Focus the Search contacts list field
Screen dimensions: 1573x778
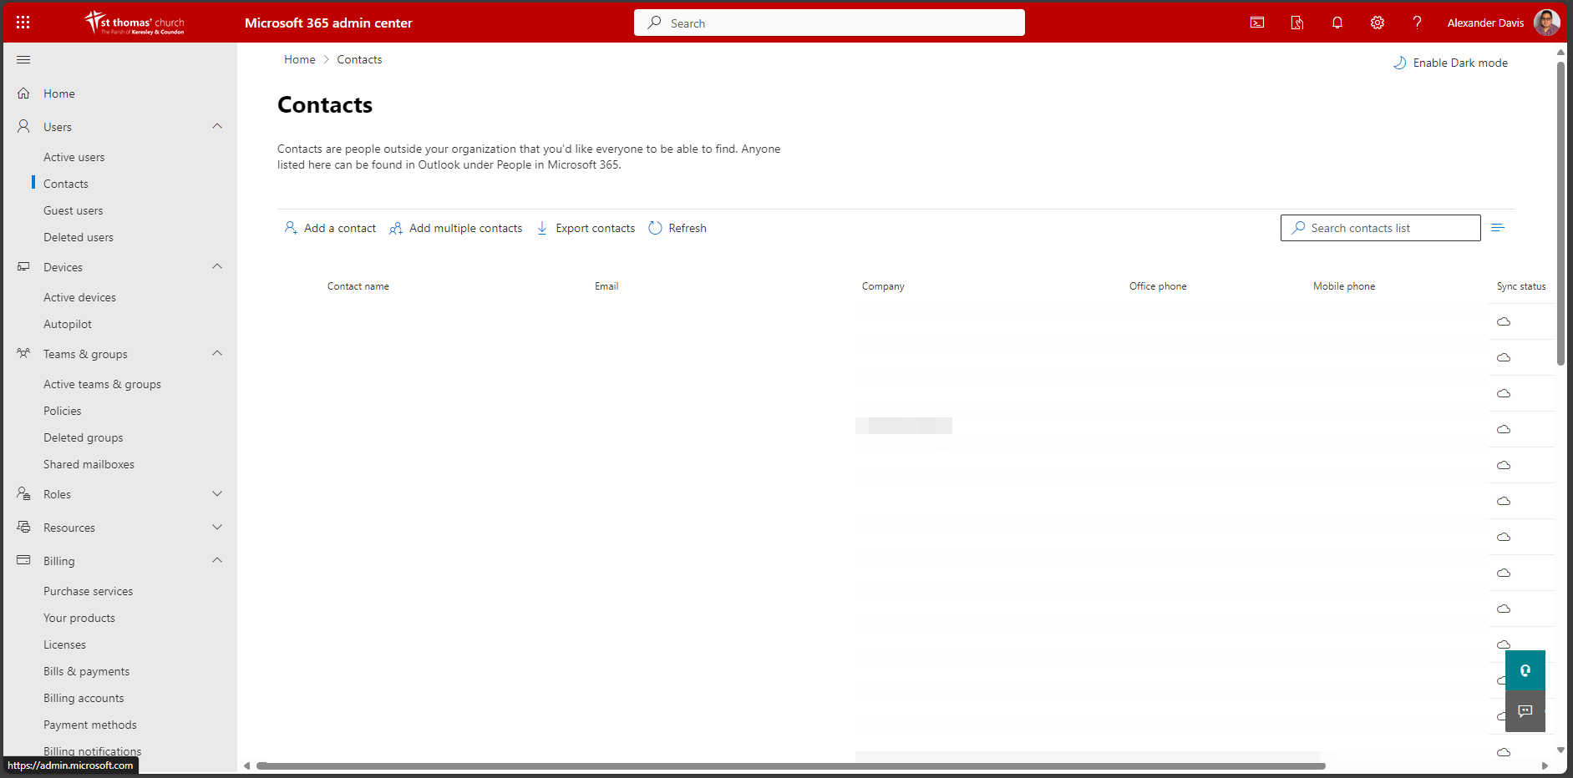[x=1381, y=228]
